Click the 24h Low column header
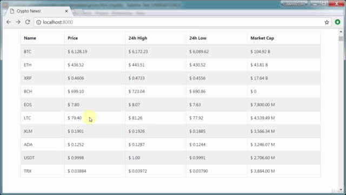 (198, 38)
